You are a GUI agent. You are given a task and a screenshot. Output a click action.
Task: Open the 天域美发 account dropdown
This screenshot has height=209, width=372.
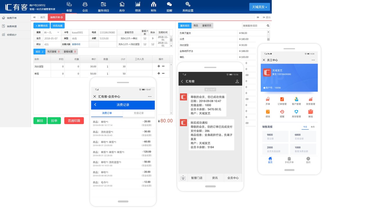[260, 7]
